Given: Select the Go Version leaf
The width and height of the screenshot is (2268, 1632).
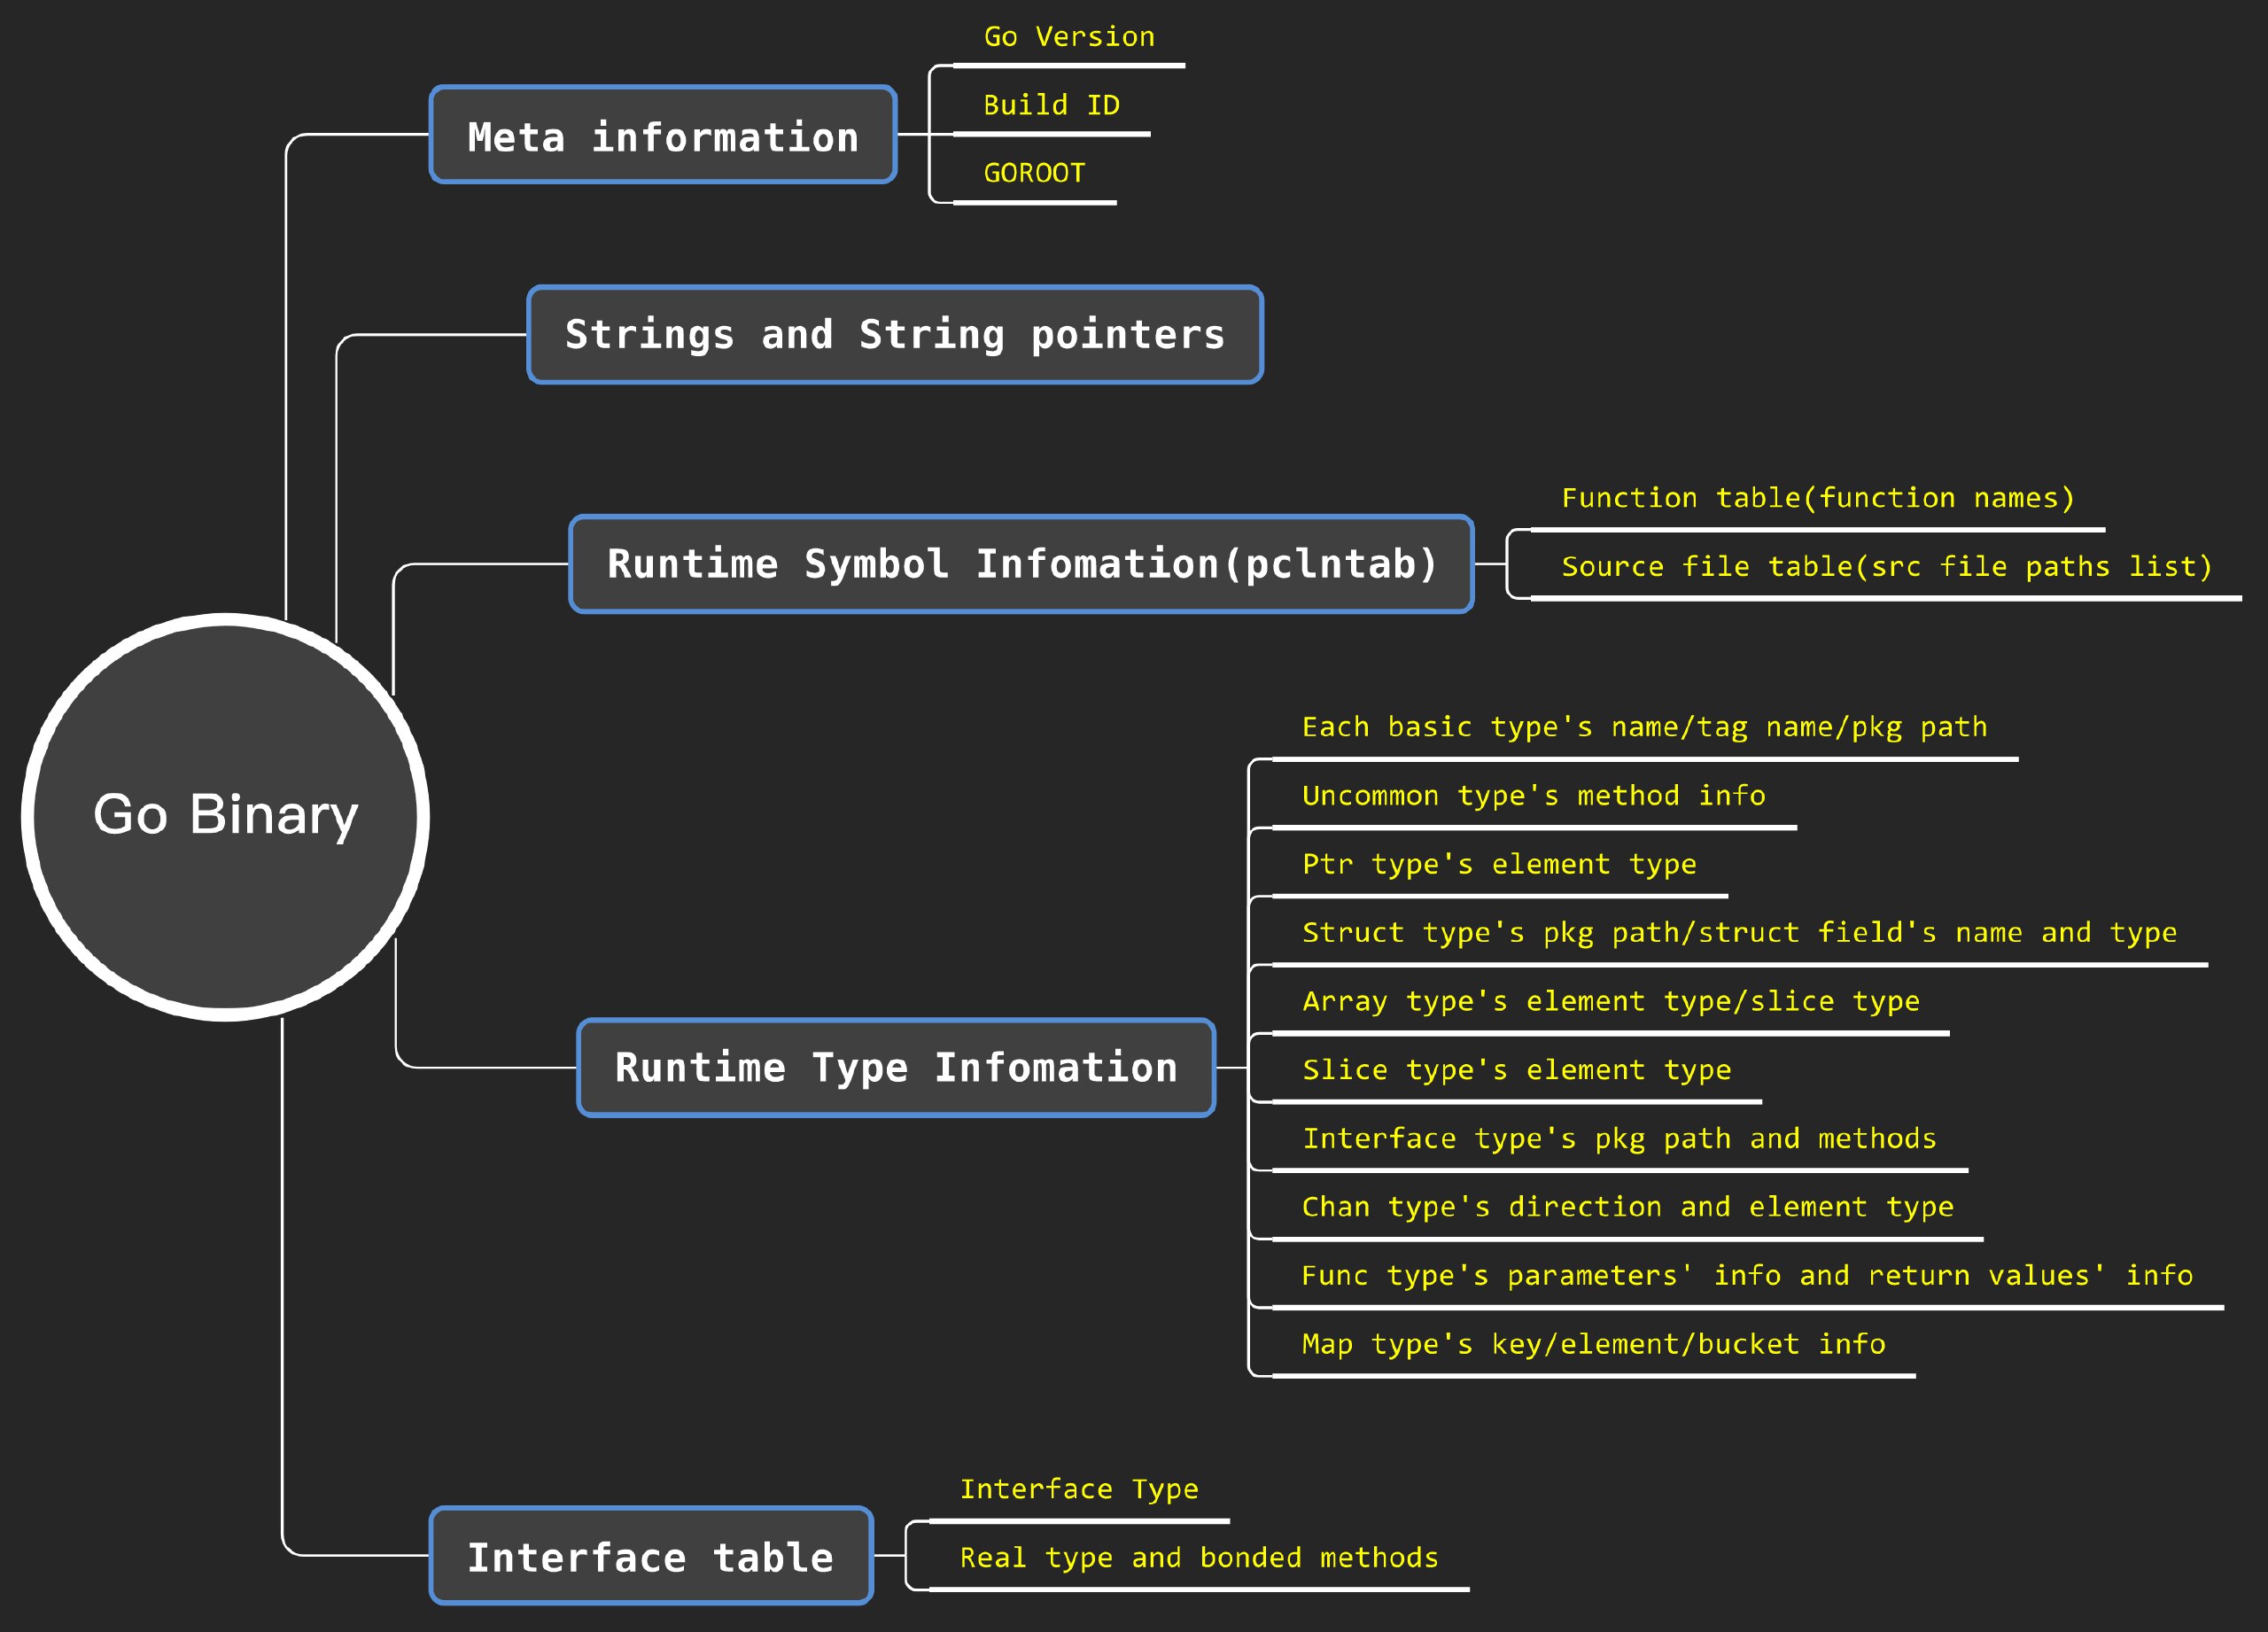Looking at the screenshot, I should [1069, 38].
